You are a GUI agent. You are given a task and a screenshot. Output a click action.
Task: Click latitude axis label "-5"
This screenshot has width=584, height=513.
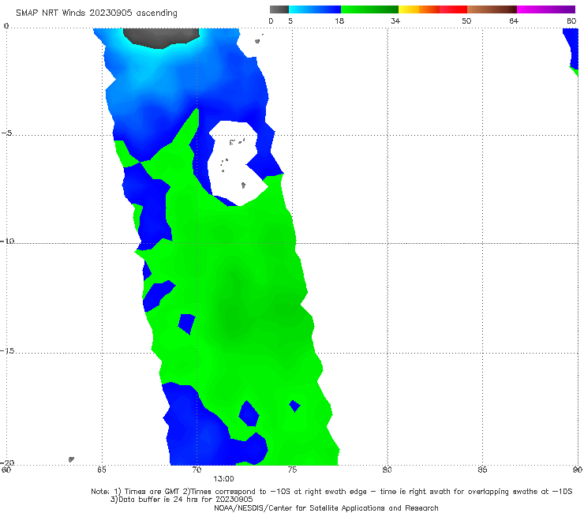tap(6, 133)
